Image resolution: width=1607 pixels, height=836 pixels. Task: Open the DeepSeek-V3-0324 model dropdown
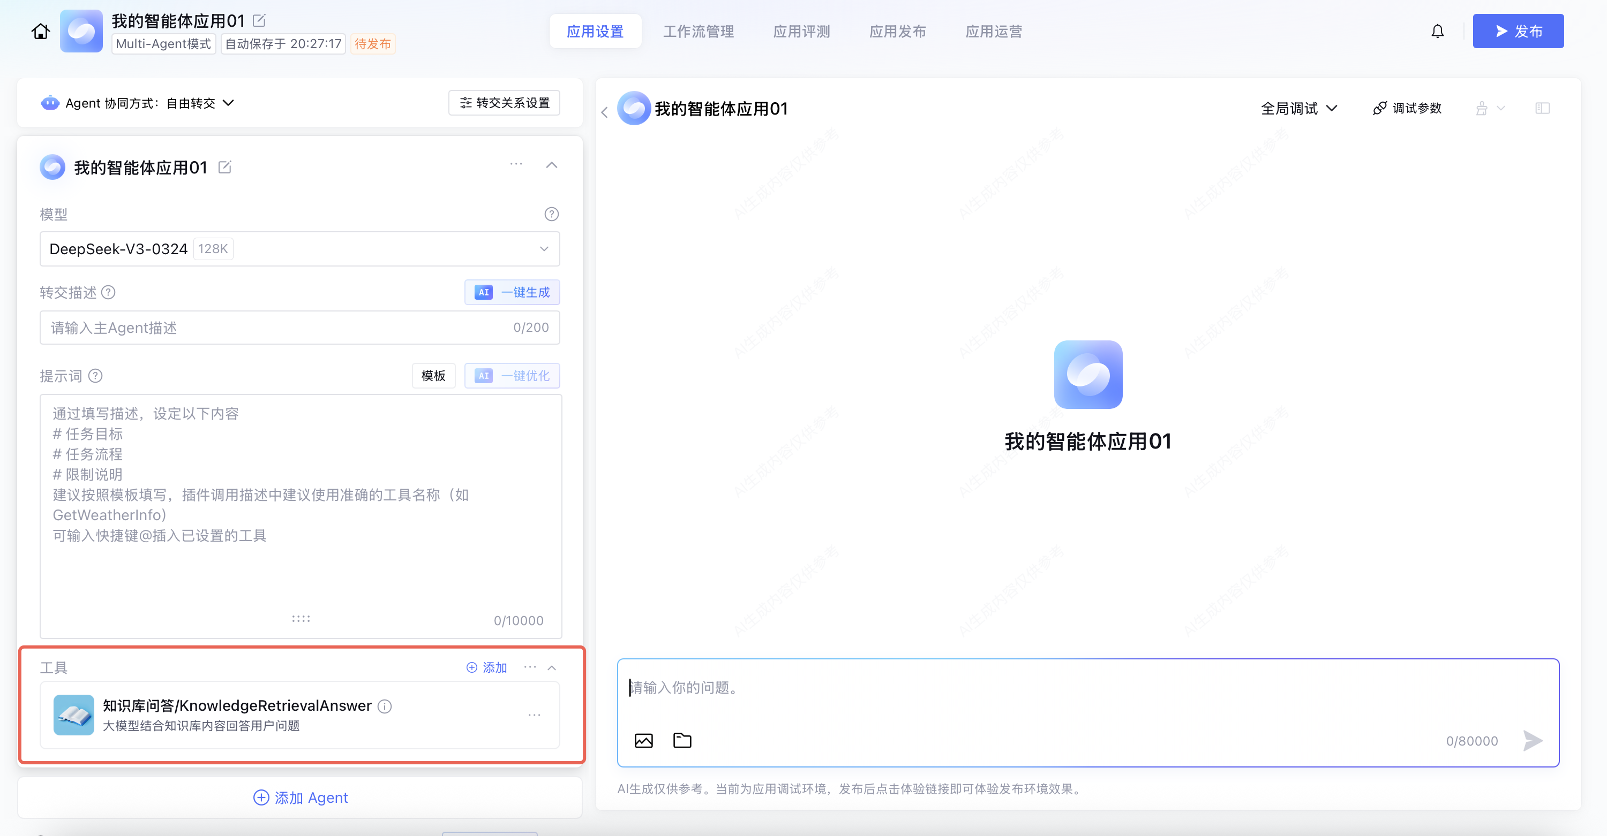pyautogui.click(x=299, y=249)
